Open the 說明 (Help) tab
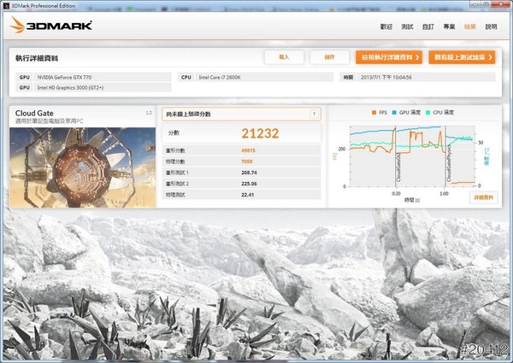The image size is (513, 363). 491,26
